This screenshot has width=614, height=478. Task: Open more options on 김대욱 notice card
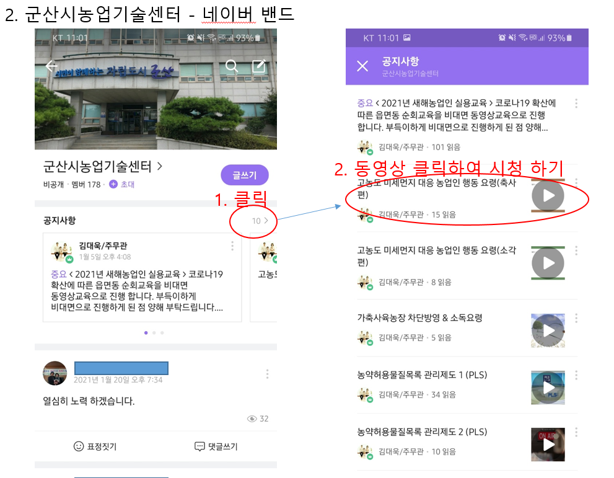click(x=232, y=246)
